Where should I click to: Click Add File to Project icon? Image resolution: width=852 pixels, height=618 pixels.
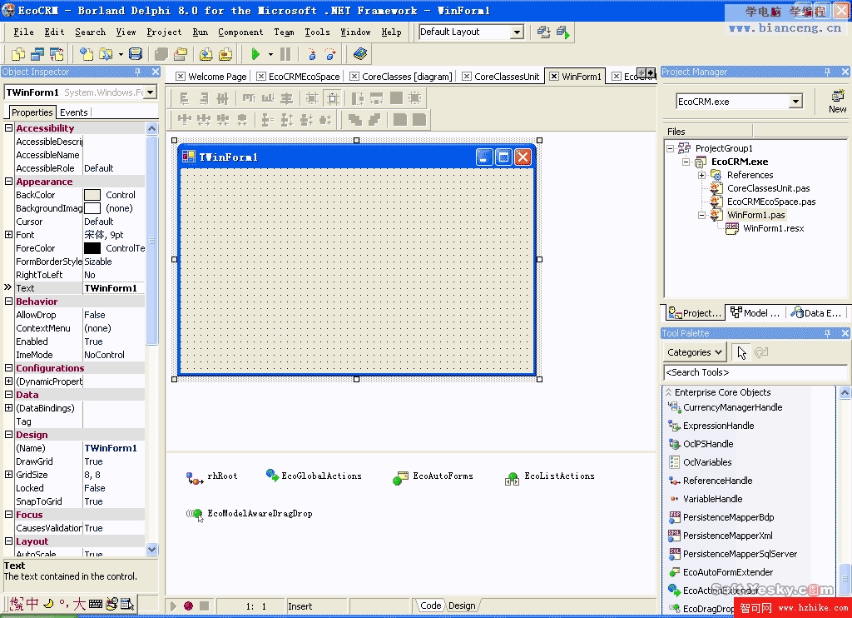click(206, 54)
